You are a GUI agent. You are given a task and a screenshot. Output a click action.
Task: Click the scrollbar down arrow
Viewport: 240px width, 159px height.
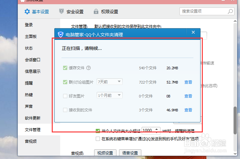(x=235, y=153)
